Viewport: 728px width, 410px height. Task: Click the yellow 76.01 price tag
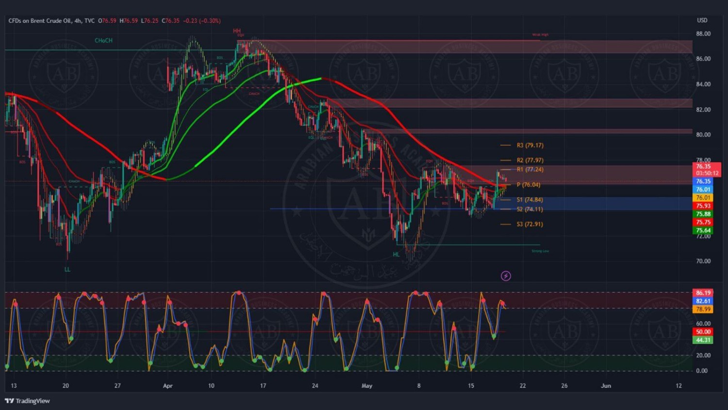pos(703,198)
